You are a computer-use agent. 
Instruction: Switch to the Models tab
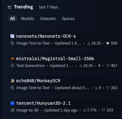tap(28, 18)
